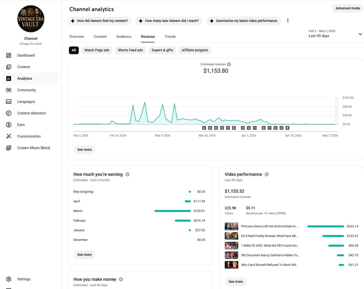
Task: Open the Nancy Guthrie video thumbnail
Action: pos(231,255)
